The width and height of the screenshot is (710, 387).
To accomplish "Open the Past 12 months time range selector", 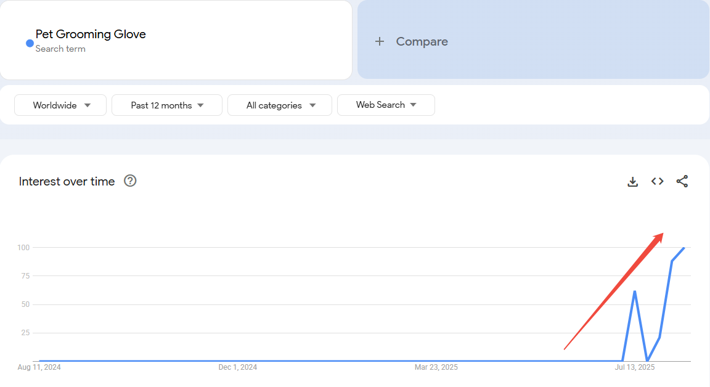I will click(166, 105).
